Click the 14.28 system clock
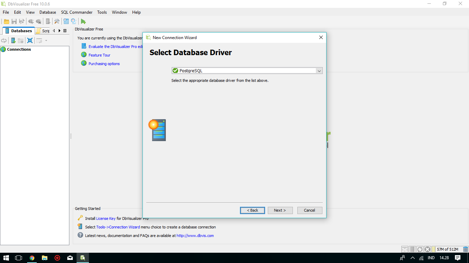Viewport: 469px width, 263px height. point(444,258)
